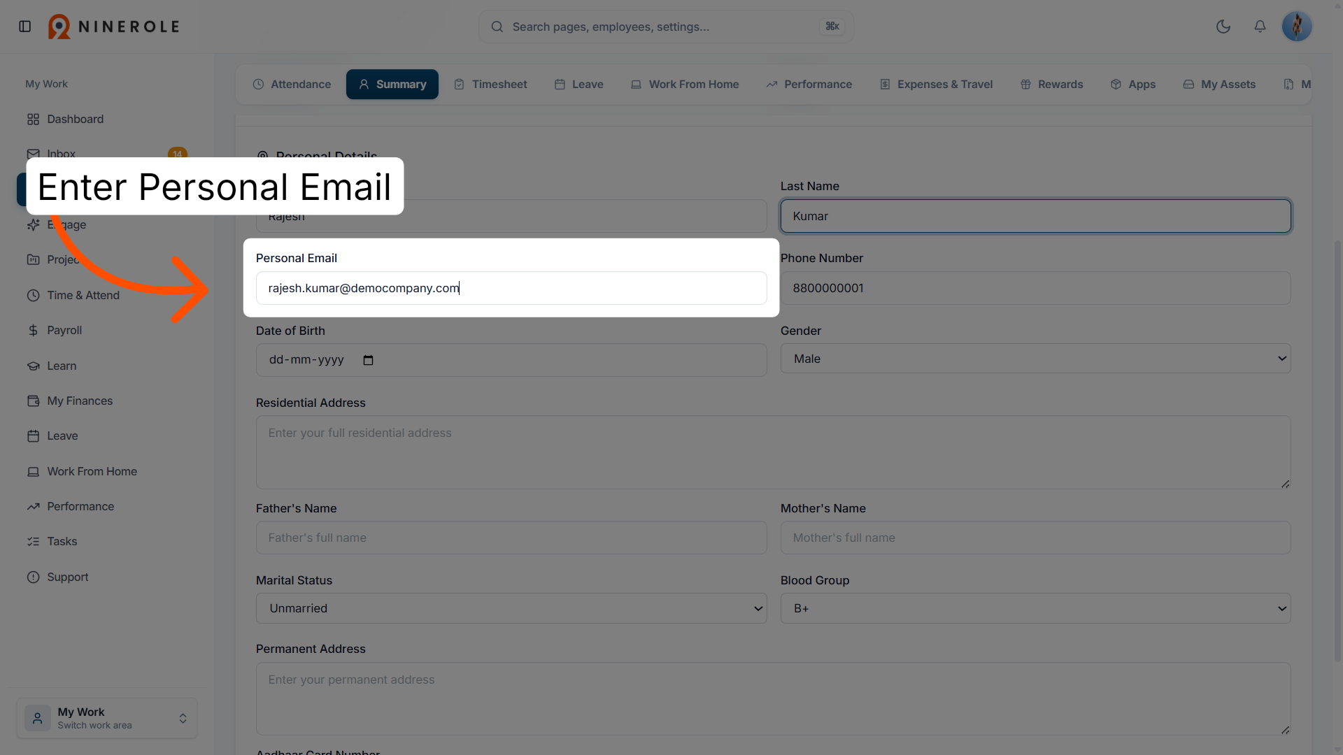Focus the Personal Email field
The image size is (1343, 755).
511,288
